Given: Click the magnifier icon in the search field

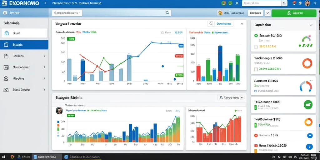Looking at the screenshot, I should click(167, 13).
